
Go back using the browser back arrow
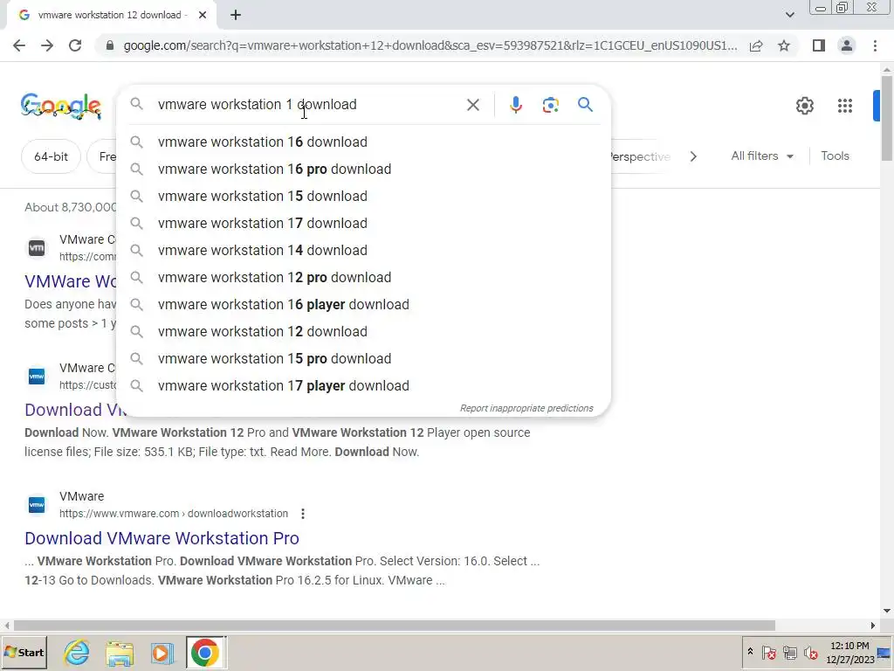pyautogui.click(x=19, y=45)
